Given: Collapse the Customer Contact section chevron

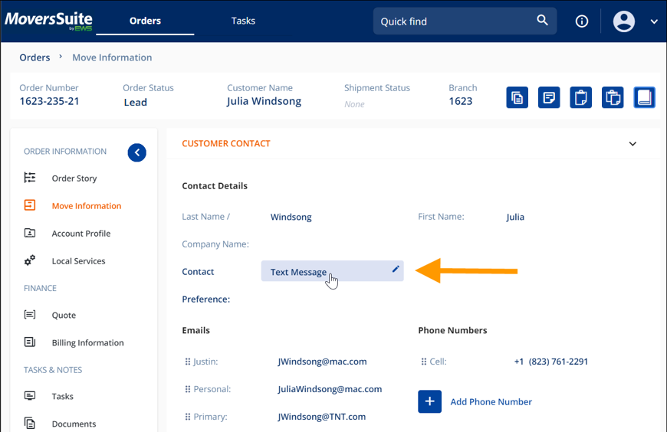Looking at the screenshot, I should [x=632, y=144].
